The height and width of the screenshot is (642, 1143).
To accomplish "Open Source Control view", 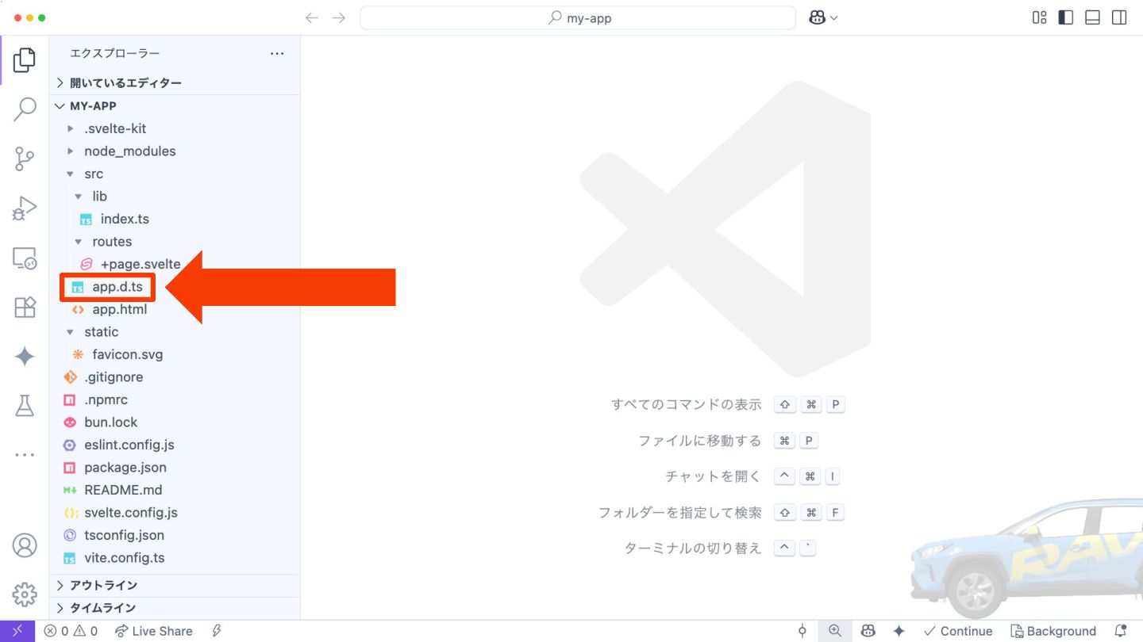I will (x=25, y=159).
